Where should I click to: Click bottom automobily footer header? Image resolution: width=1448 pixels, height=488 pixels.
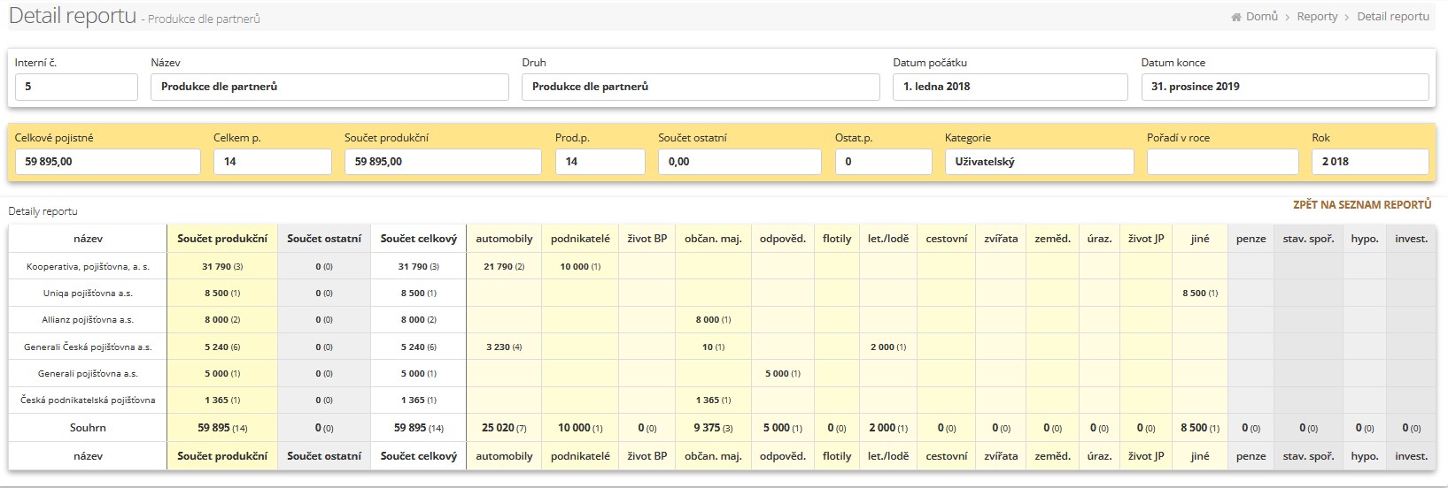point(504,456)
